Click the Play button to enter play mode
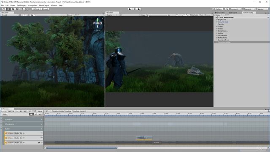This screenshot has height=152, width=270. point(130,9)
